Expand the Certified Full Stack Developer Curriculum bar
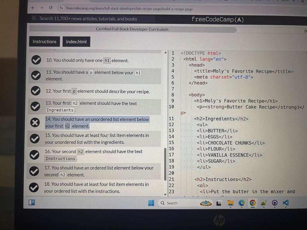The width and height of the screenshot is (307, 230). tap(132, 29)
